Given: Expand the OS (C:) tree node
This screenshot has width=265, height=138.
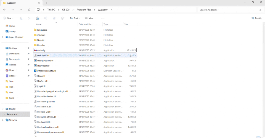Looking at the screenshot, I should [x=4, y=115].
